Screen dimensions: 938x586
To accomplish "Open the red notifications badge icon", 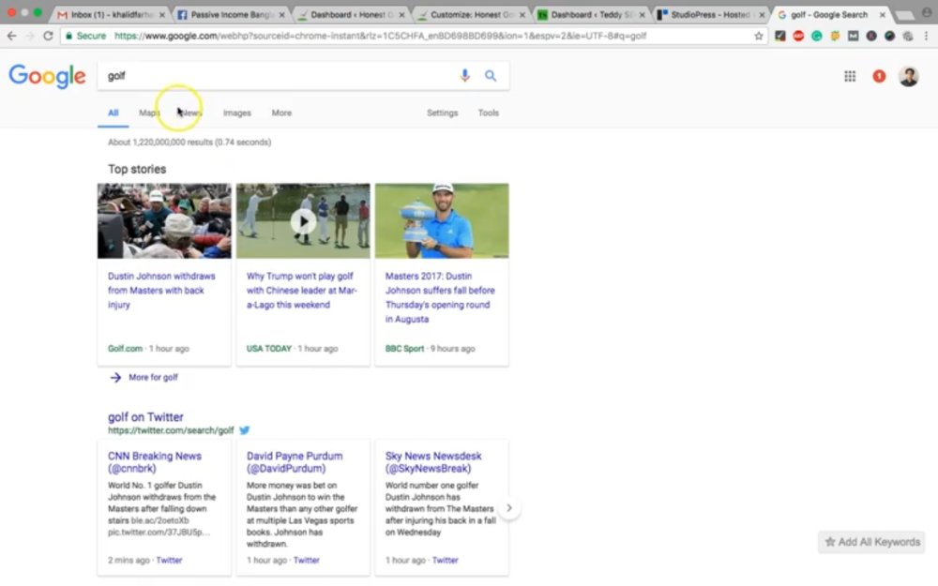I will pos(879,76).
